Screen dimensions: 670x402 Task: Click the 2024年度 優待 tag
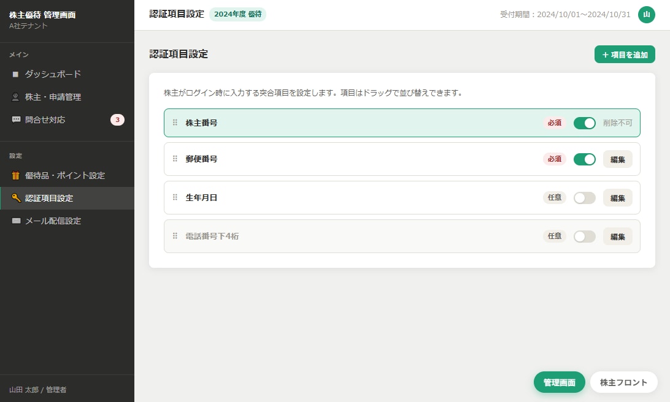tap(237, 14)
